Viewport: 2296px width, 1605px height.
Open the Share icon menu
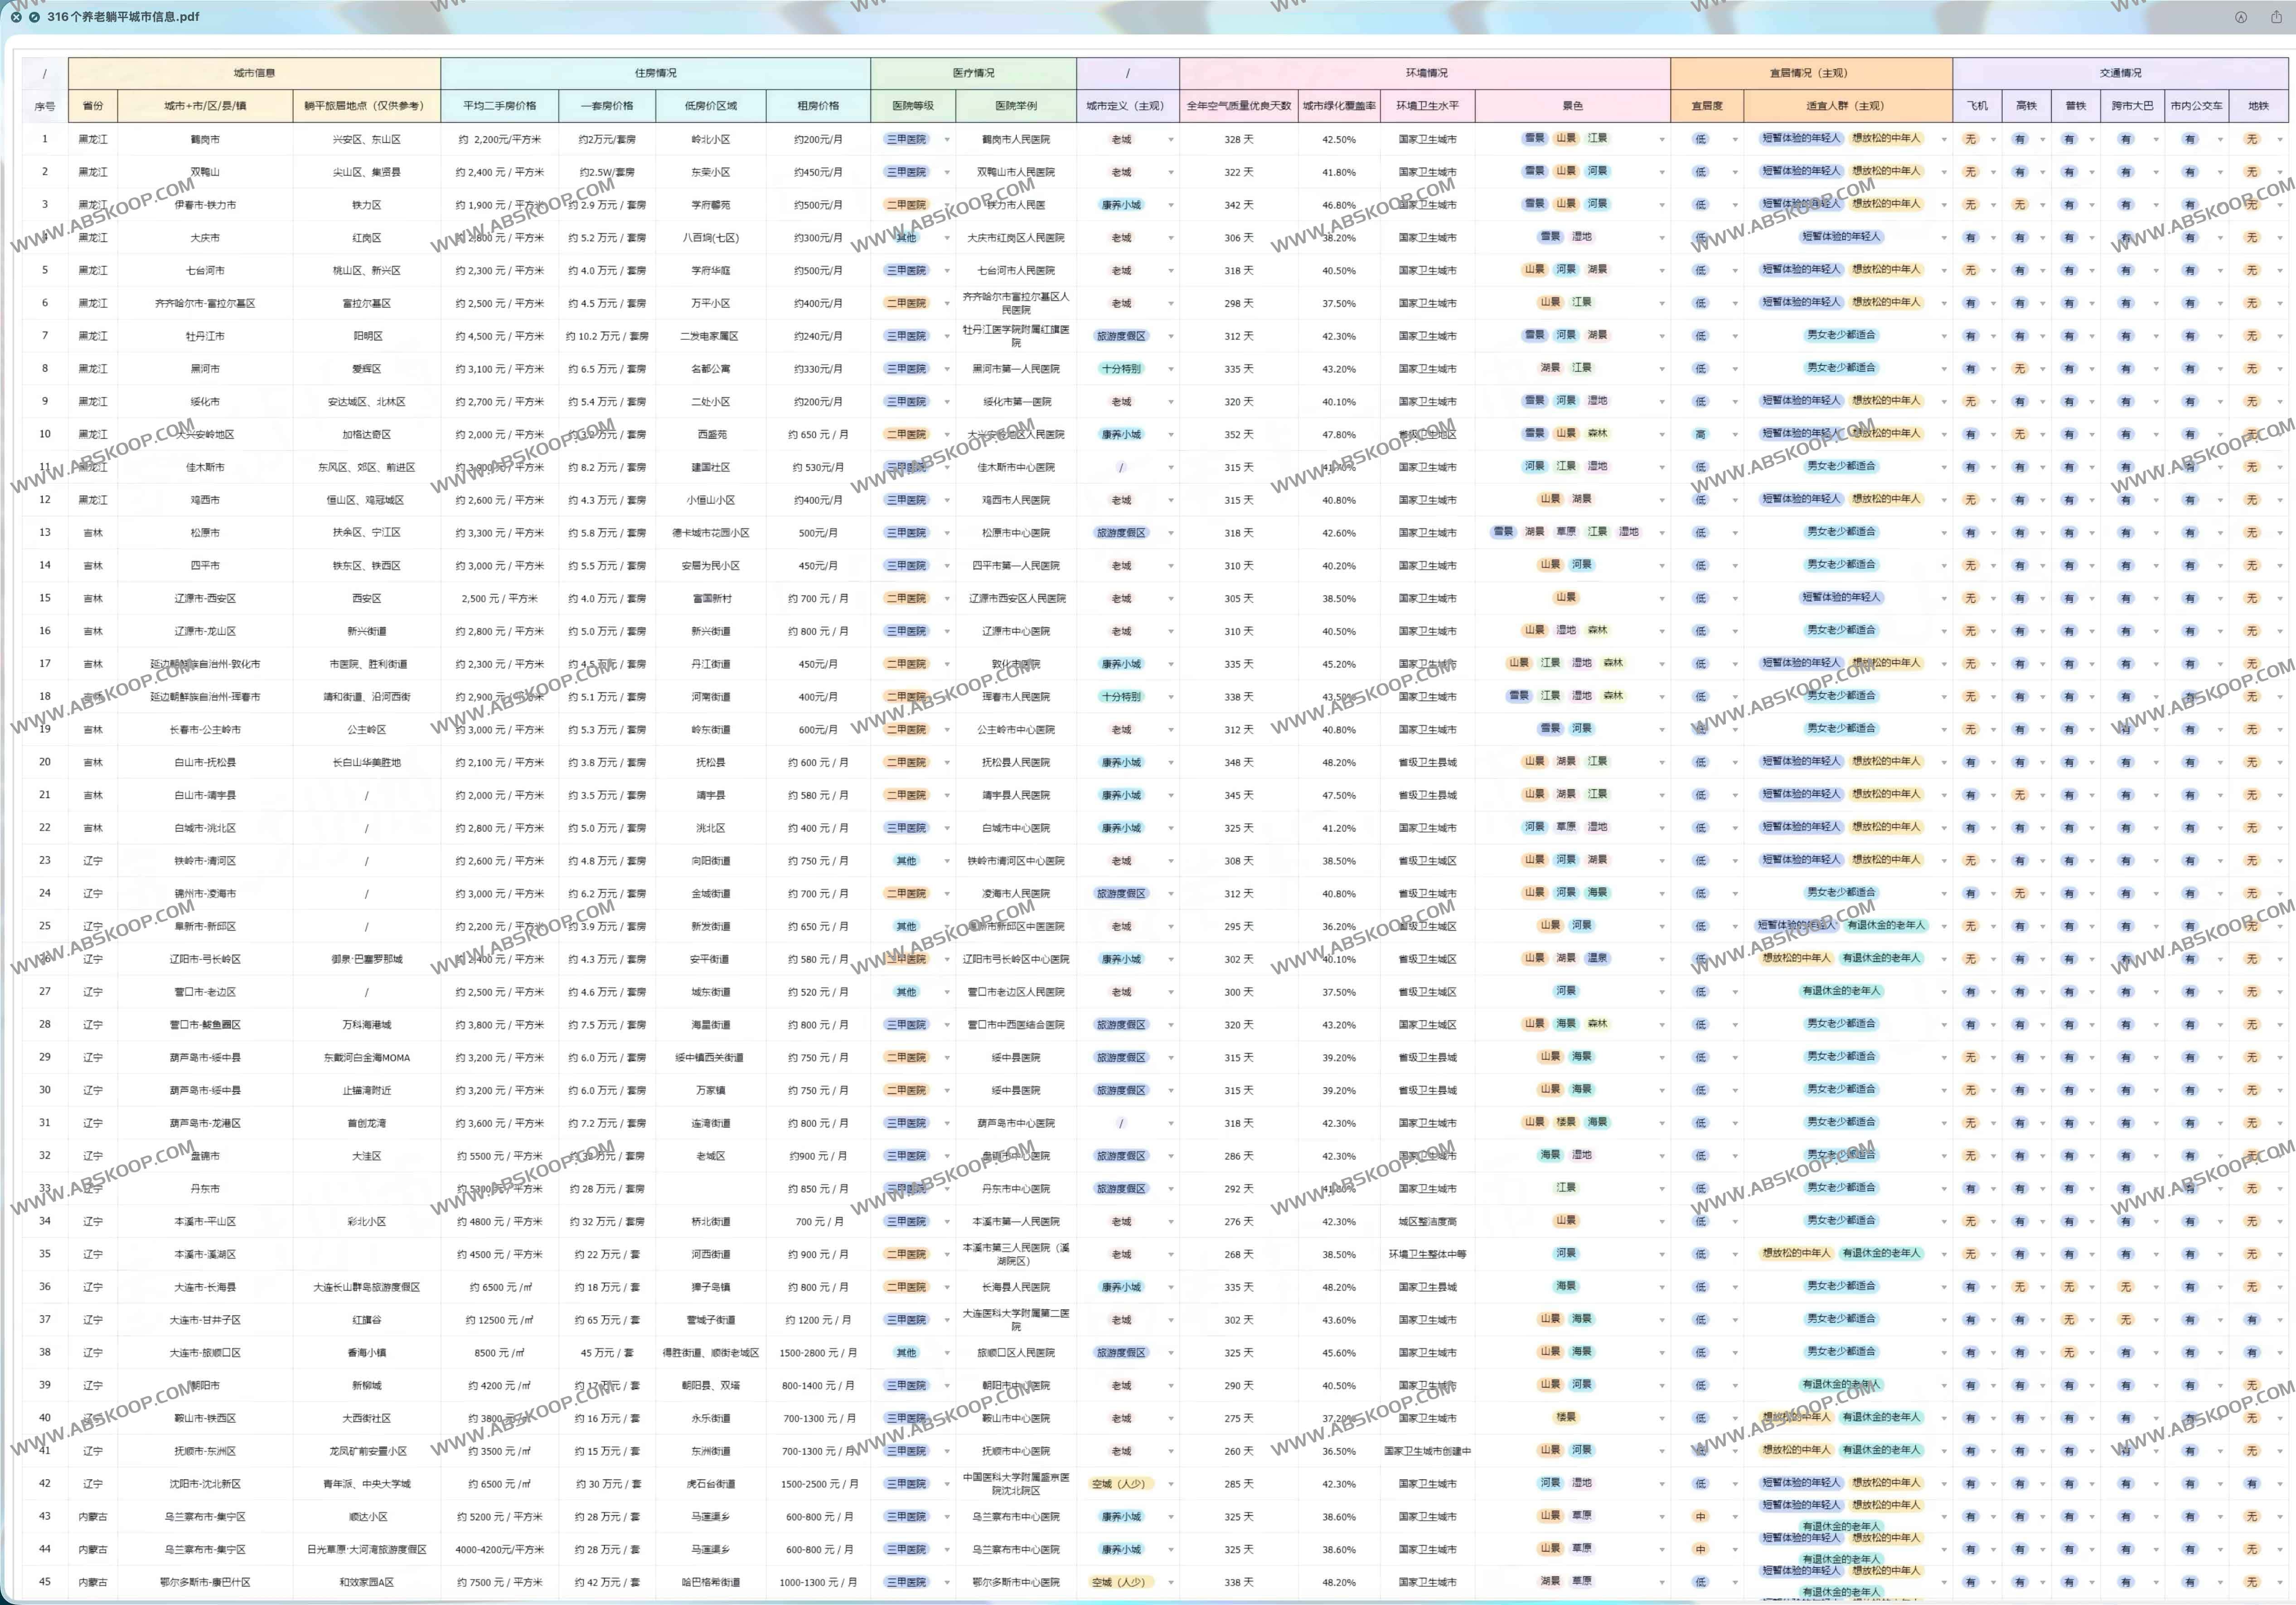[x=2276, y=17]
